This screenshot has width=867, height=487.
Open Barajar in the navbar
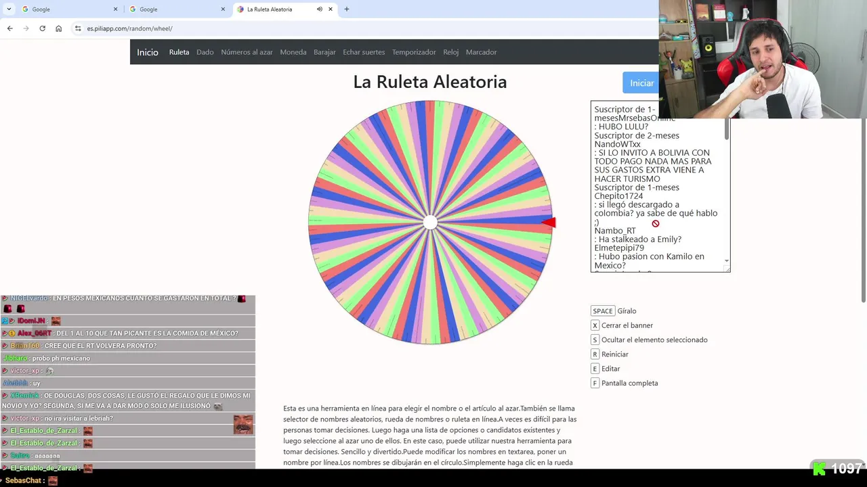point(324,52)
